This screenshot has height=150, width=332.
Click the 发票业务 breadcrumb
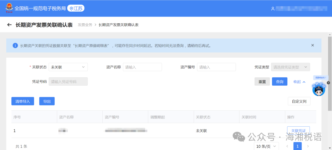tap(85, 25)
